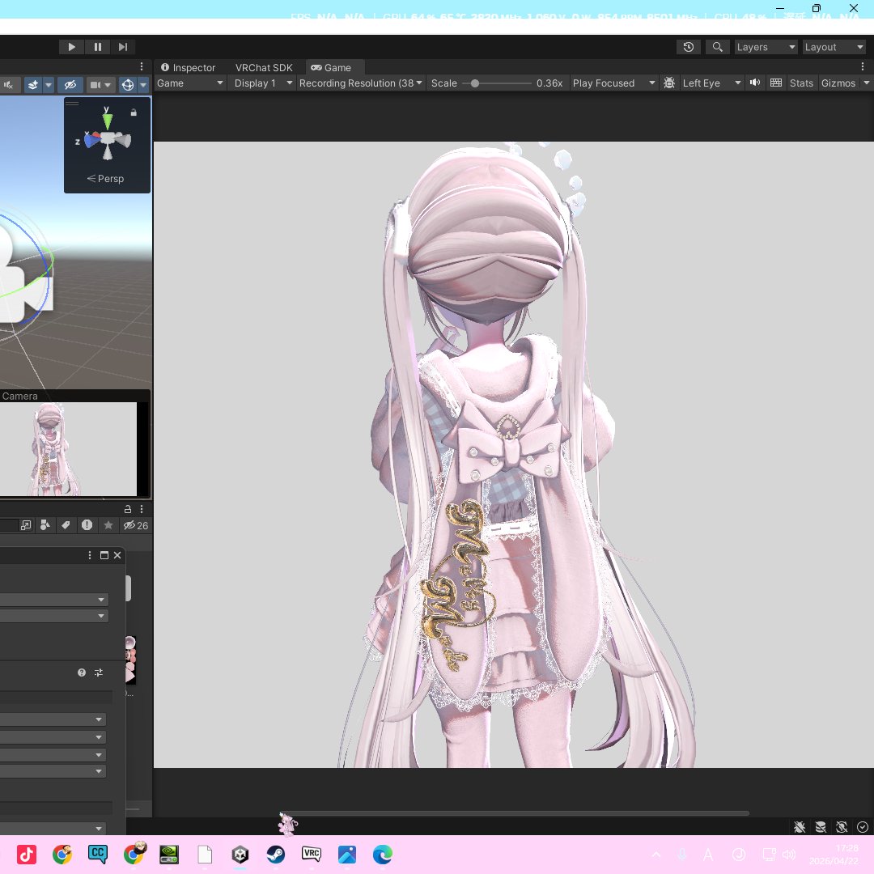
Task: Open the VRC app from the taskbar
Action: pos(312,854)
